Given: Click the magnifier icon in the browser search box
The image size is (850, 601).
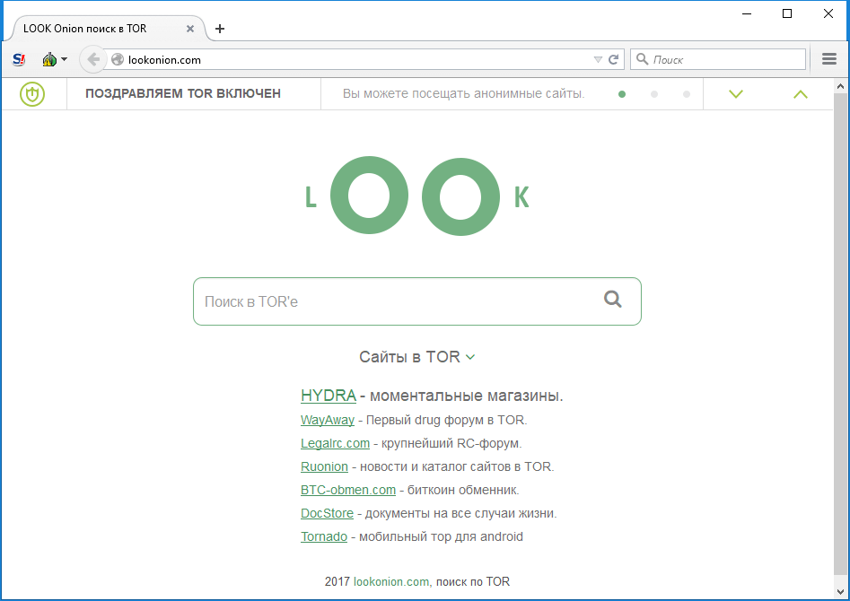Looking at the screenshot, I should [642, 59].
